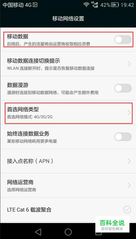This screenshot has width=136, height=239.
Task: Open 移动数据连接切换提示 setting text
Action: click(33, 61)
